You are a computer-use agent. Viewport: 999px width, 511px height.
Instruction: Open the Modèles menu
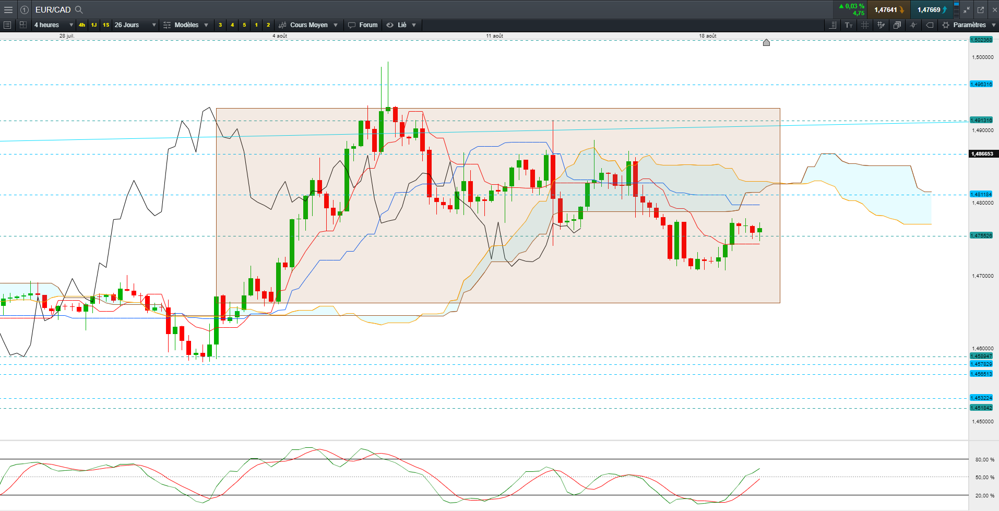click(186, 25)
